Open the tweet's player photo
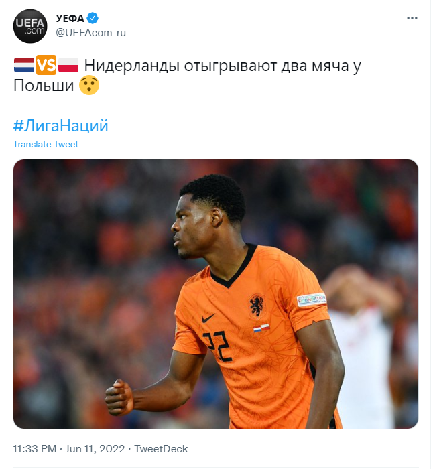Viewport: 431px width, 469px height. tap(216, 294)
